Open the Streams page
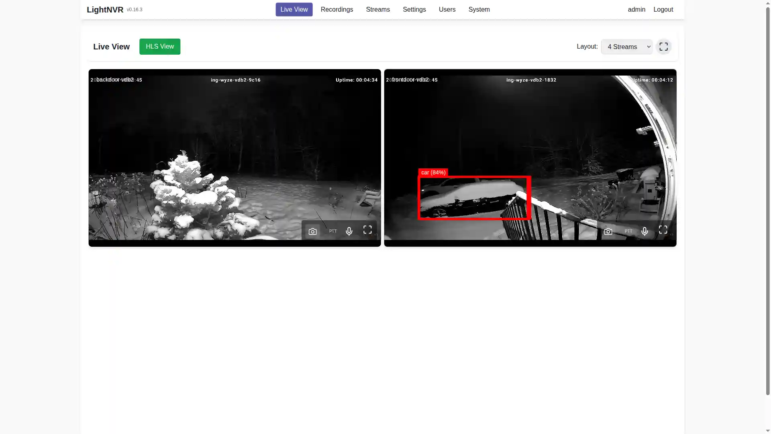This screenshot has width=771, height=434. click(377, 9)
